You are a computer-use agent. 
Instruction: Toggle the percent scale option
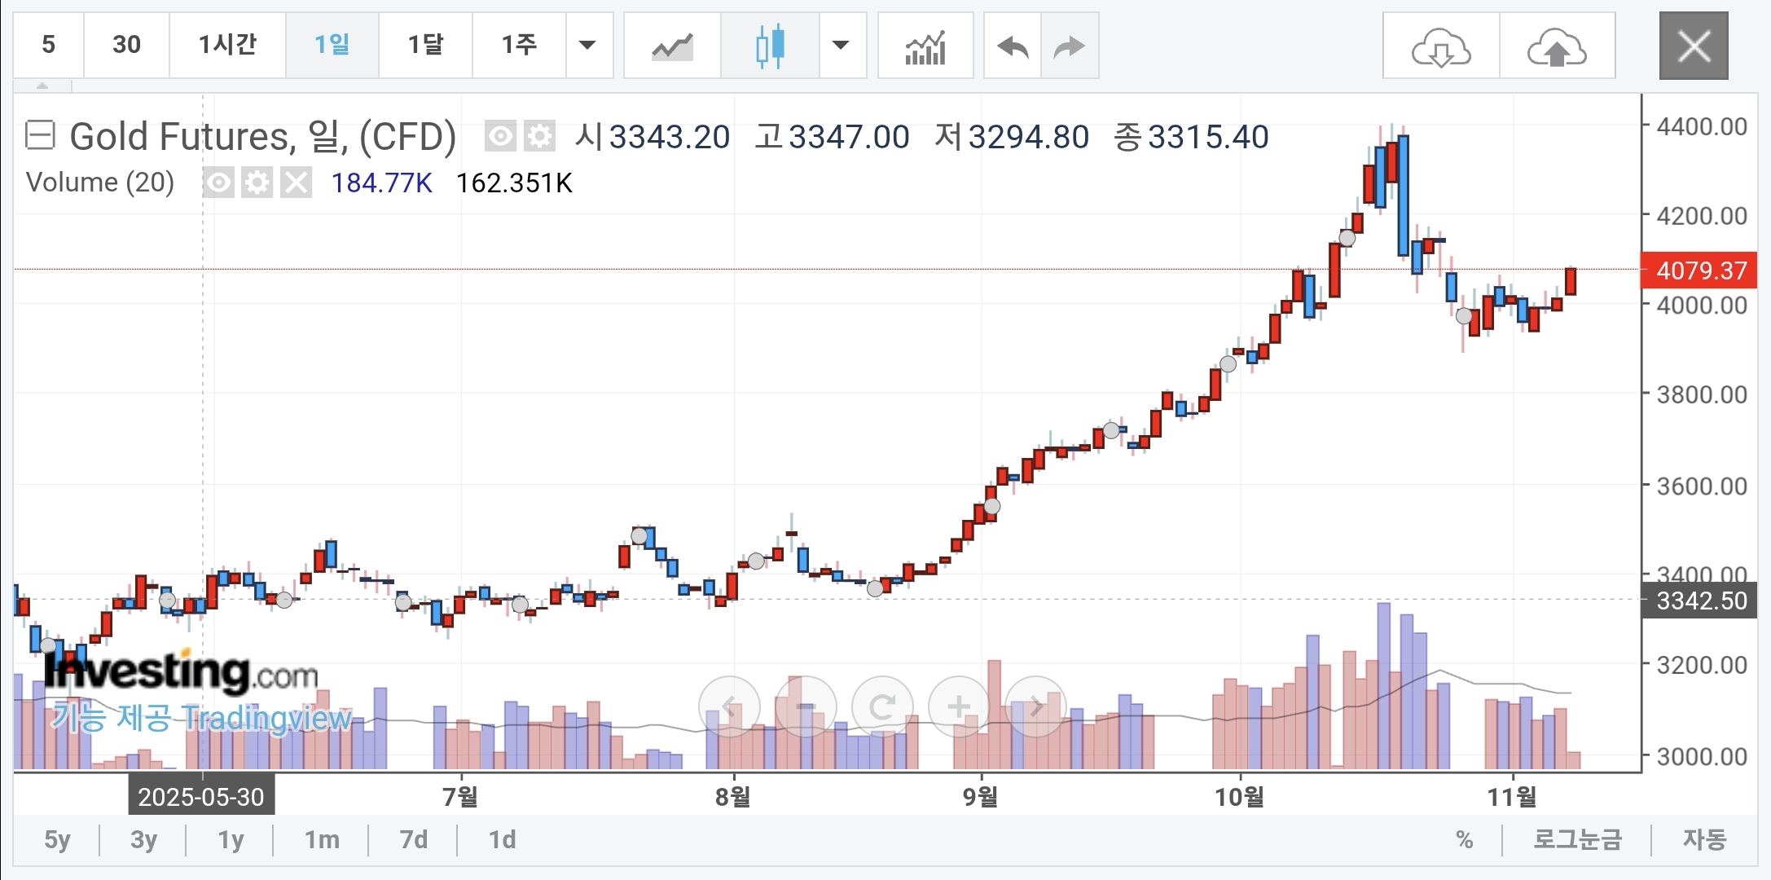(x=1464, y=840)
